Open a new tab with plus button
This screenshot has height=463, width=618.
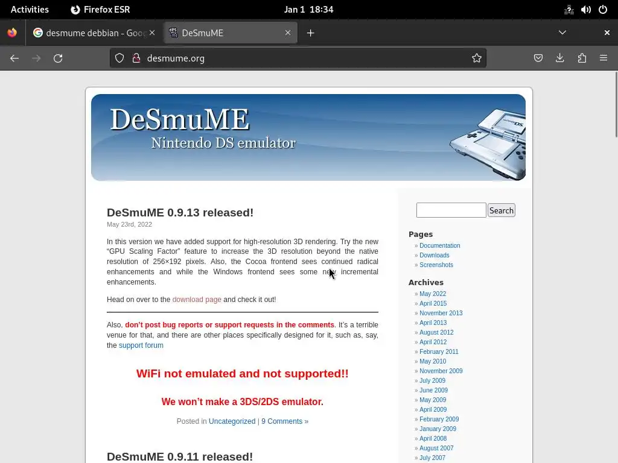tap(311, 33)
